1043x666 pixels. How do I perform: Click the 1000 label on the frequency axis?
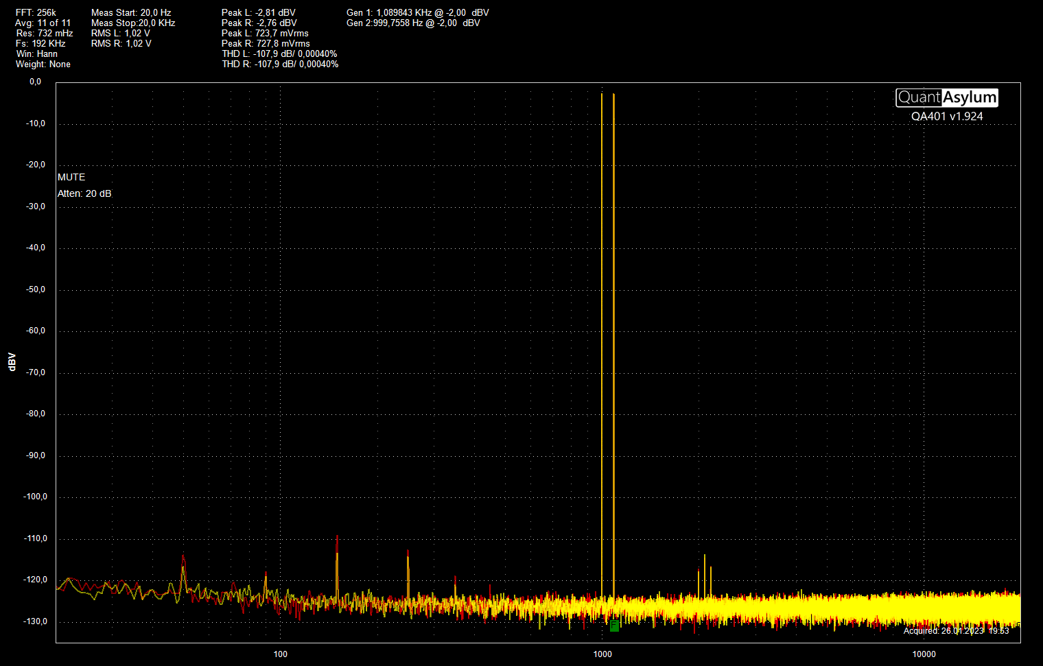[602, 654]
